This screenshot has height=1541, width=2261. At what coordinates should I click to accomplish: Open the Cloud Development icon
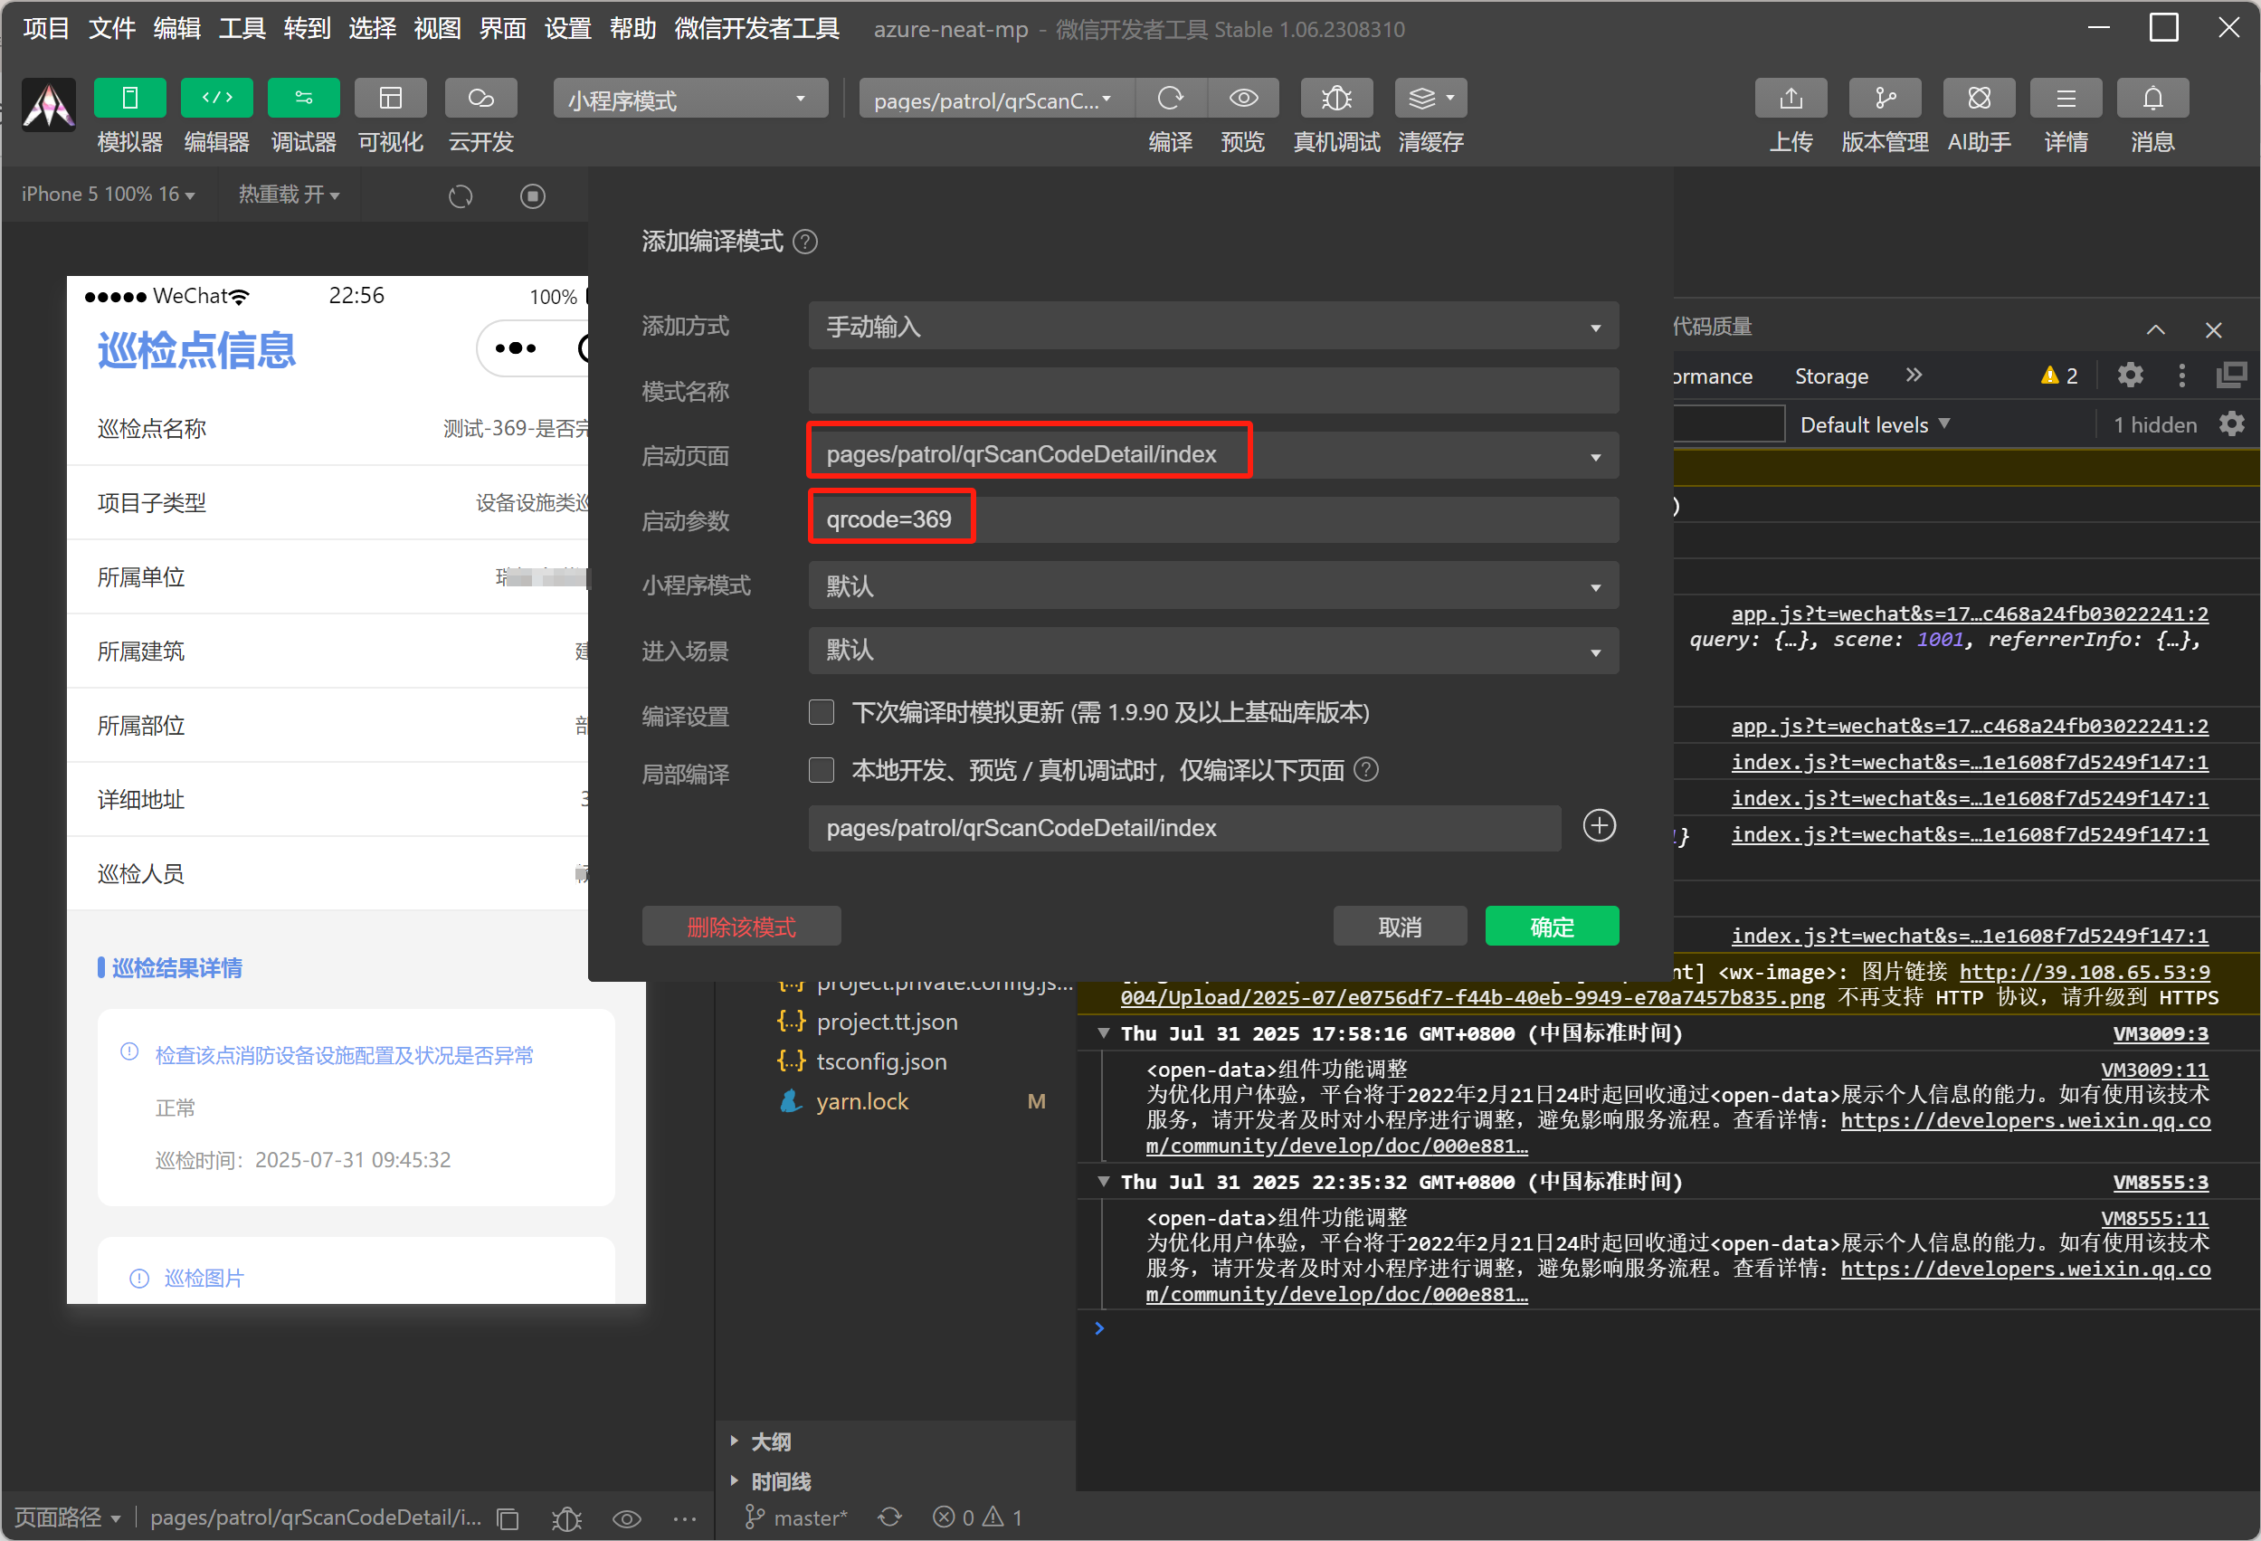click(480, 99)
